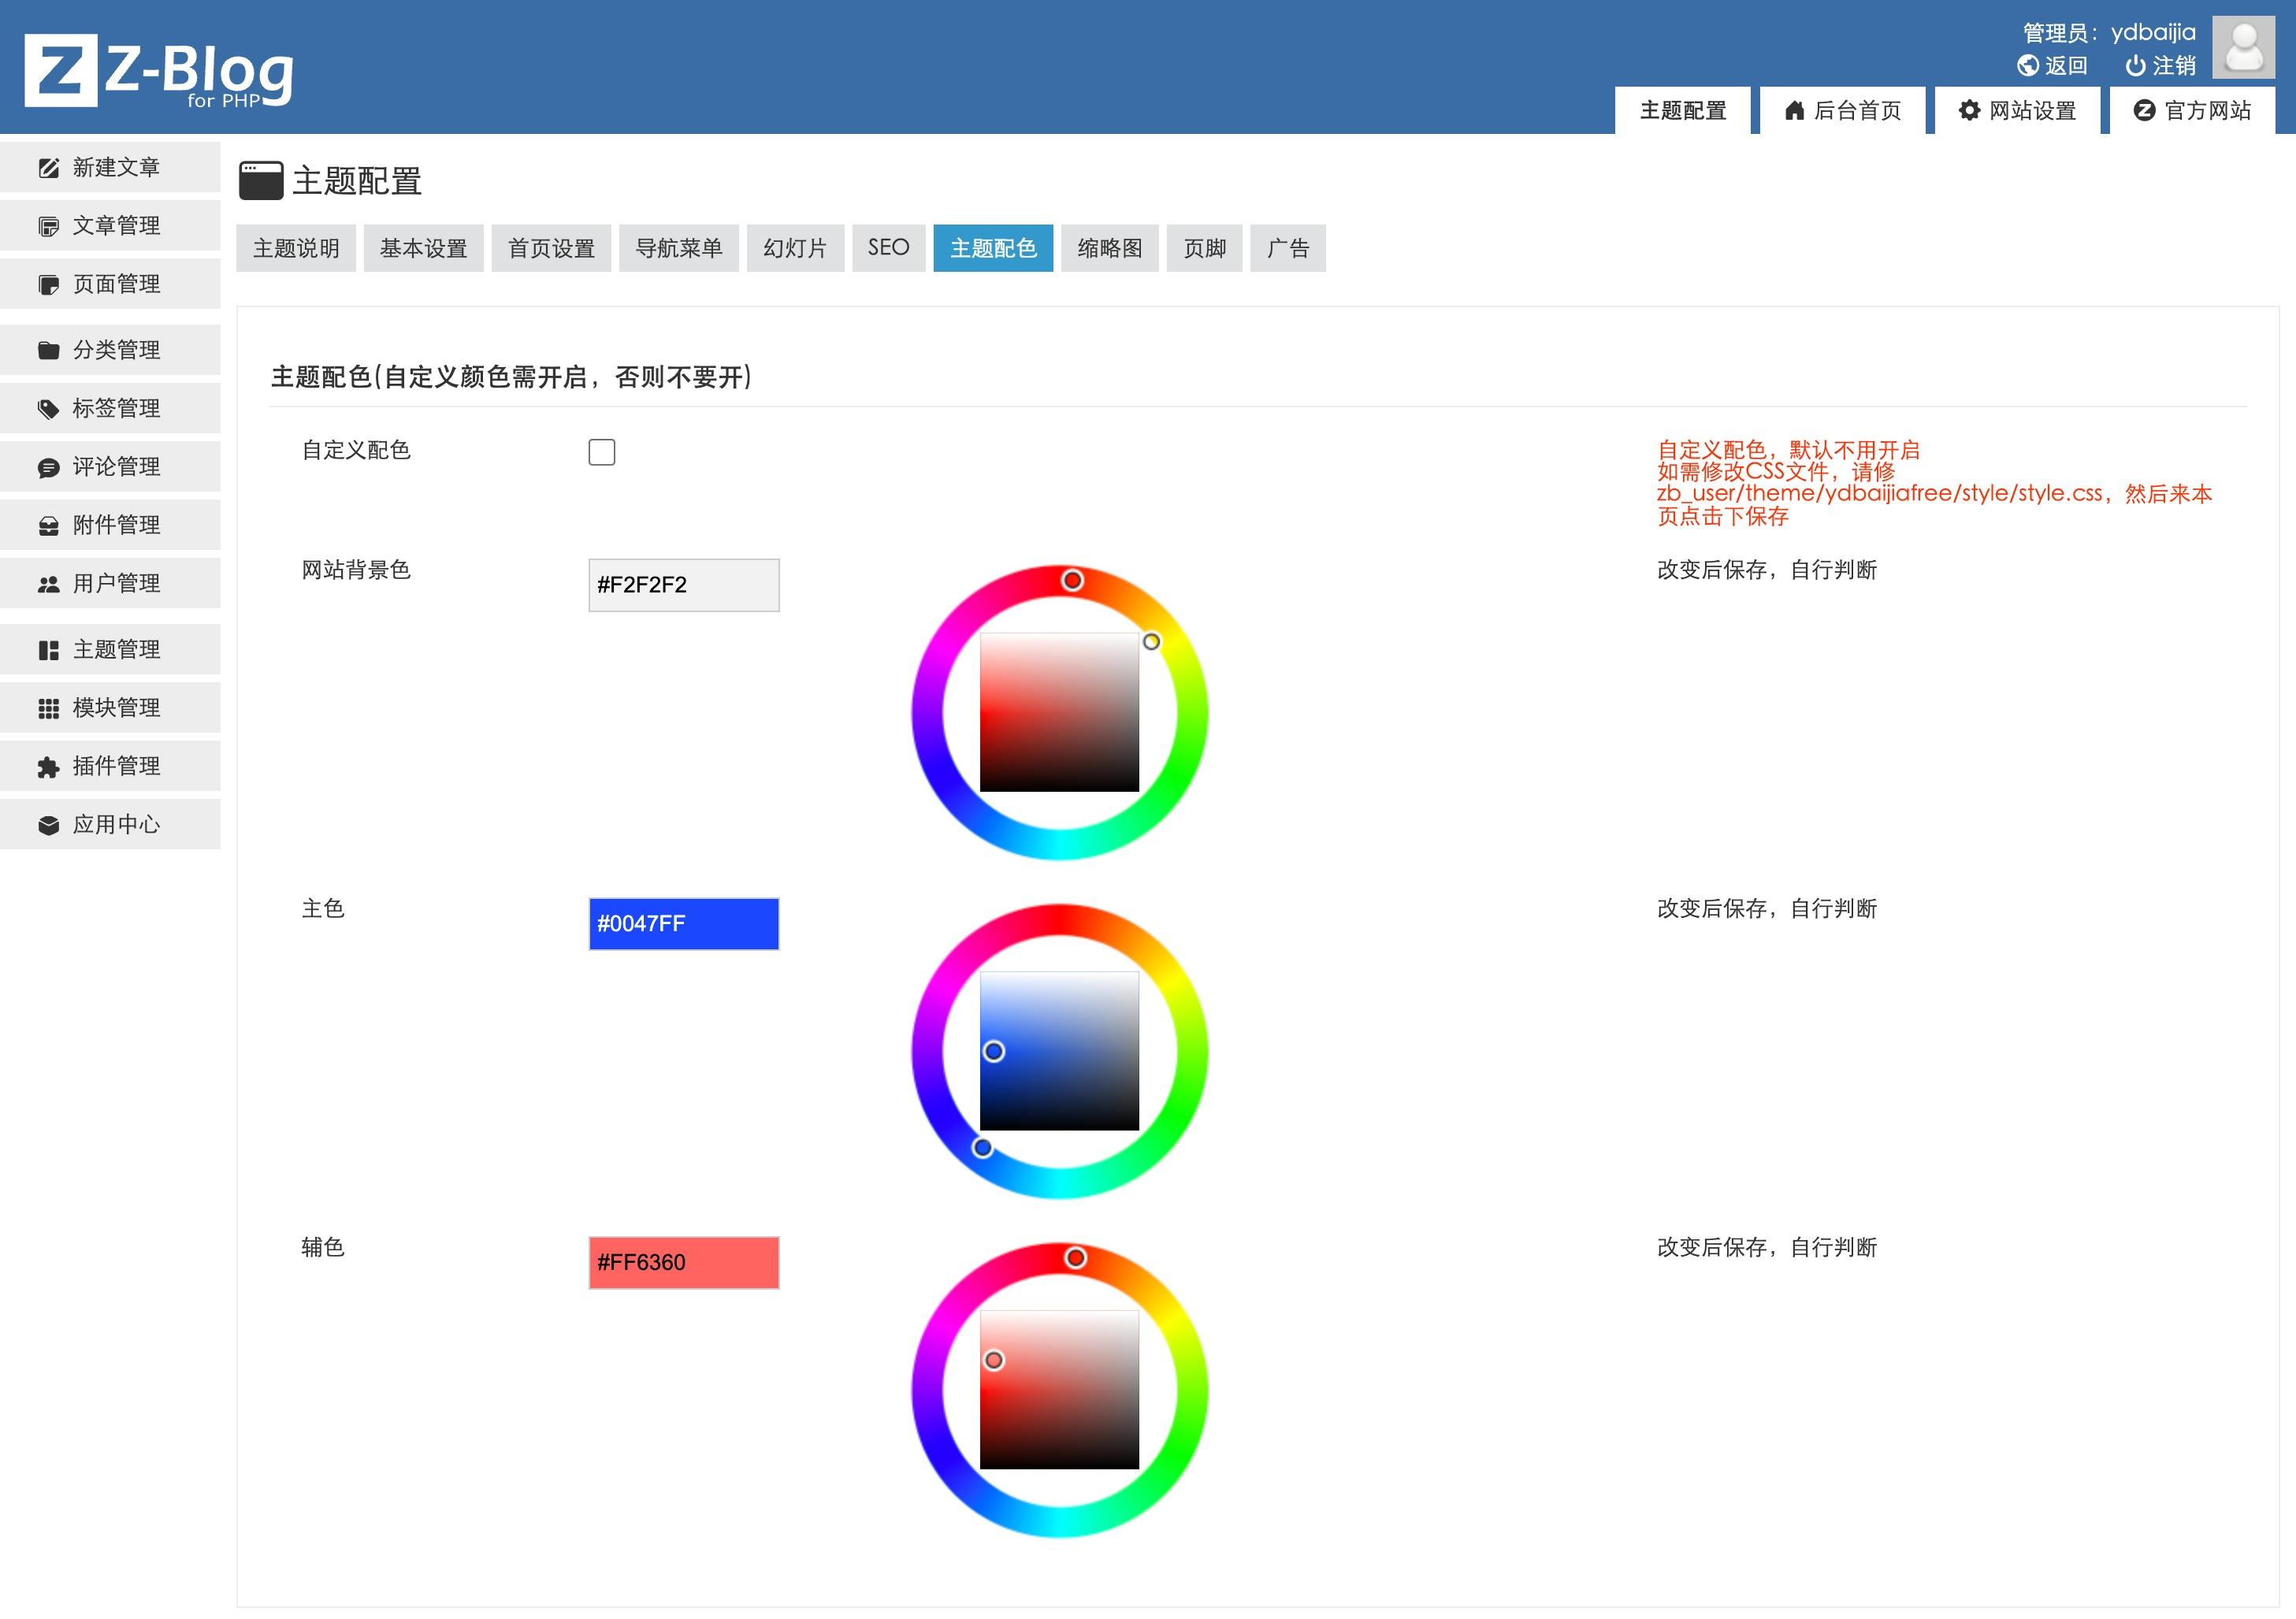
Task: Open 网站设置 in top navigation
Action: 2017,110
